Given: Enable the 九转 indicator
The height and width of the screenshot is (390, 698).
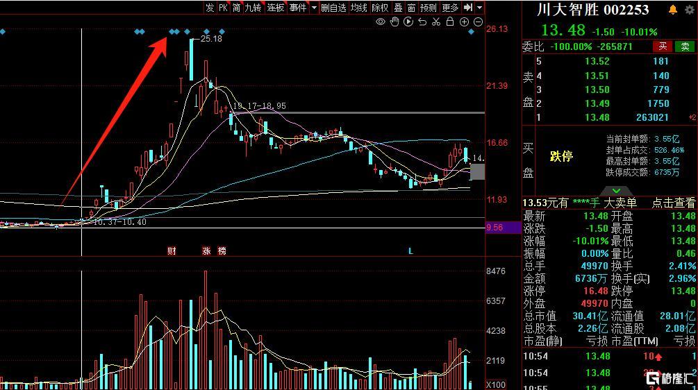Looking at the screenshot, I should pos(253,7).
